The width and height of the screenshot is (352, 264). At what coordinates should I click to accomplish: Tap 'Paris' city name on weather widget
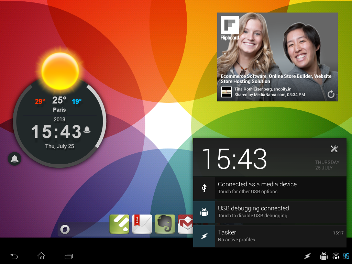click(59, 110)
